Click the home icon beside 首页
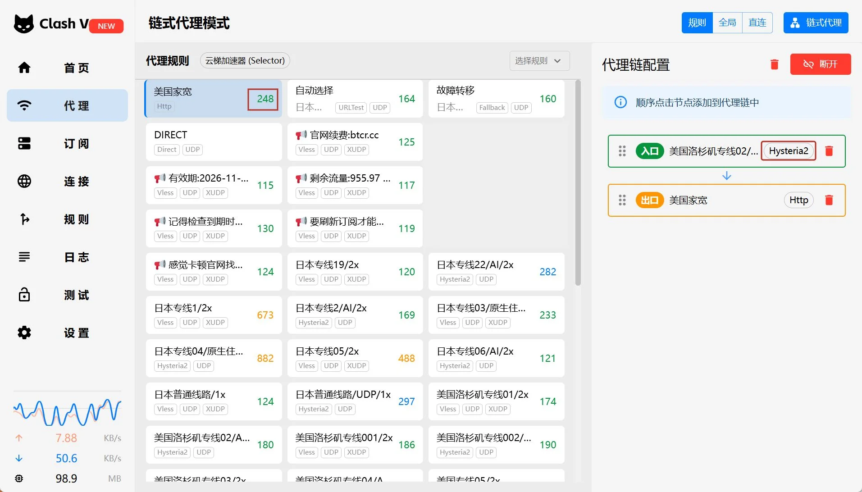This screenshot has width=862, height=492. [x=24, y=68]
